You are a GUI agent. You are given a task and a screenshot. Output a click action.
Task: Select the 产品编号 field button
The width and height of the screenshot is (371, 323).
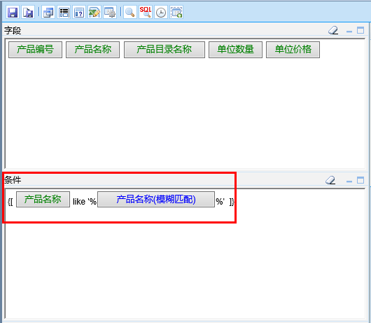pos(35,50)
